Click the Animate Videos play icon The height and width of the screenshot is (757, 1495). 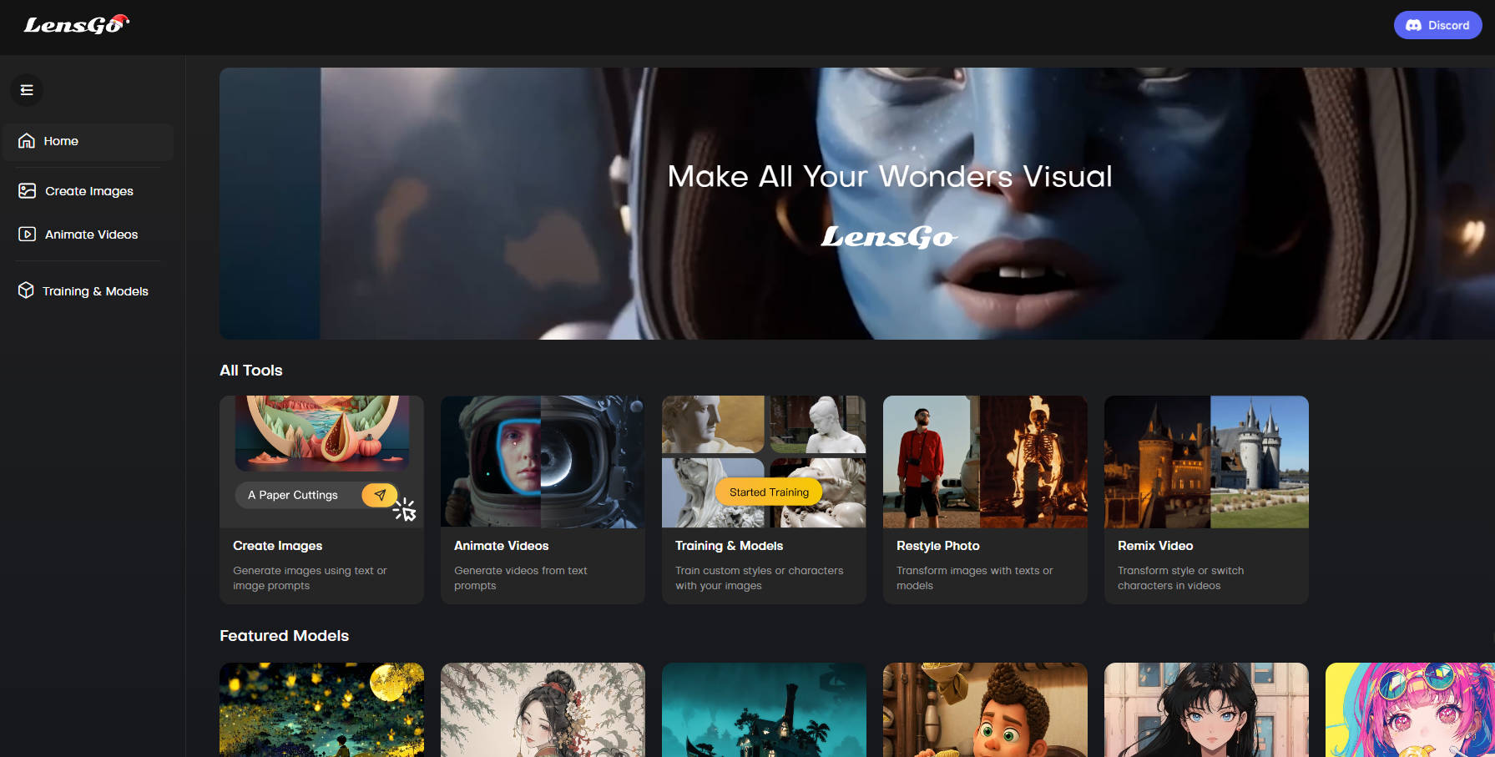pos(27,235)
